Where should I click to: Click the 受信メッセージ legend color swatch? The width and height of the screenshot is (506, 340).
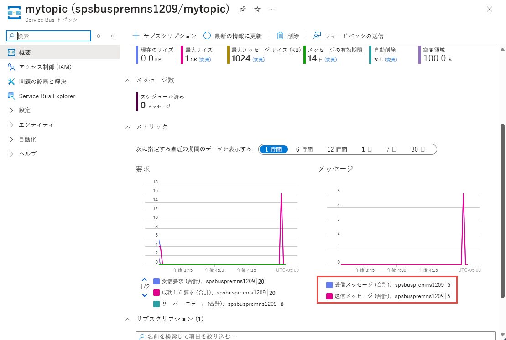click(329, 285)
